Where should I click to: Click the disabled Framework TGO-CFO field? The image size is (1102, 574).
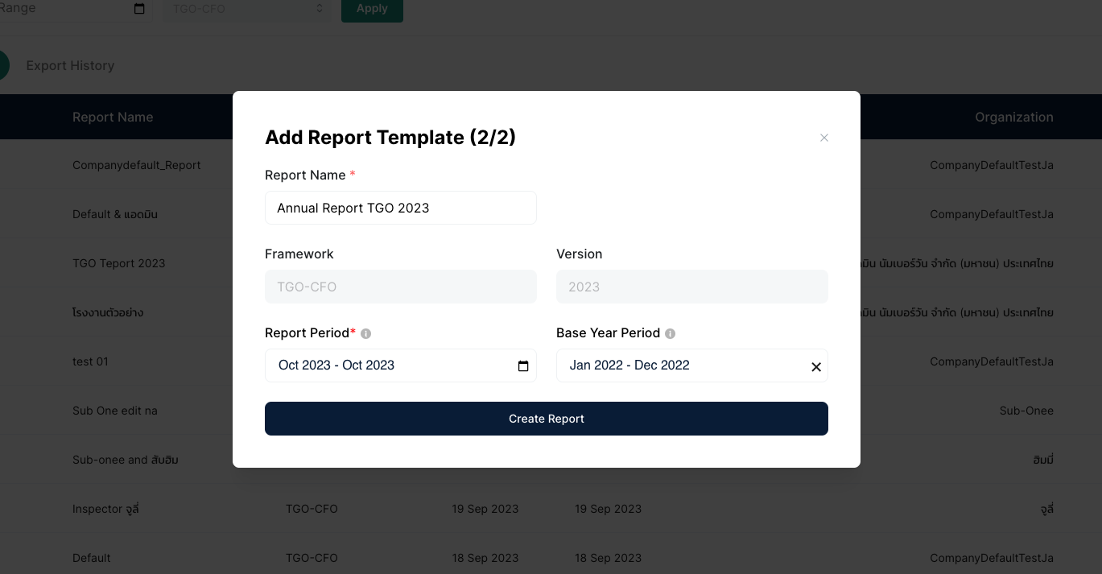point(400,287)
